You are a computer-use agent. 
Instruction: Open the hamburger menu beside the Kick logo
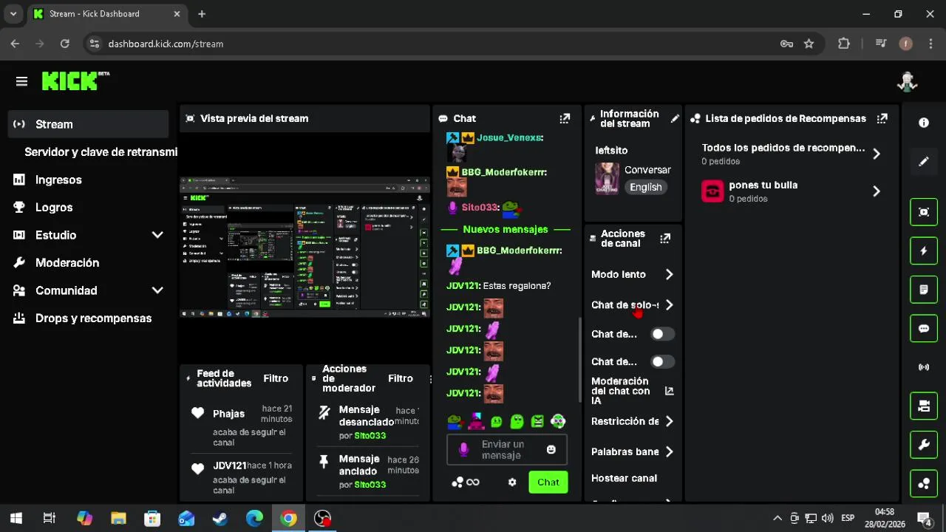pos(21,81)
